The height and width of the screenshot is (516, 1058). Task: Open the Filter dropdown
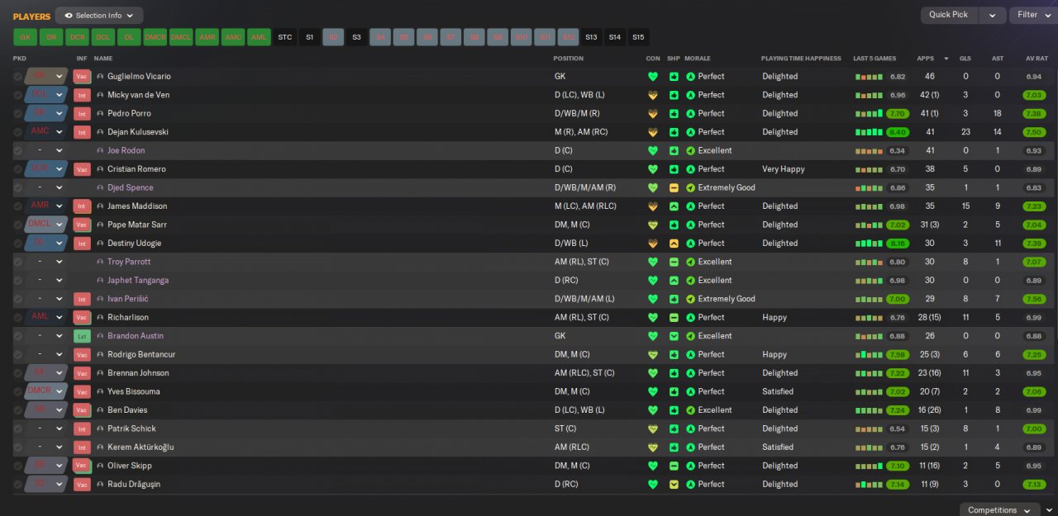click(1033, 15)
